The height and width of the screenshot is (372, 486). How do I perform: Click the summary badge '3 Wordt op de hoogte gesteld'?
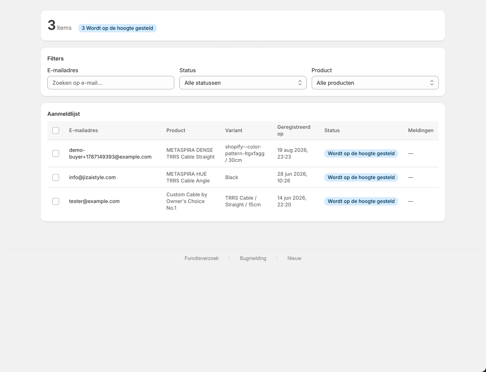pos(117,28)
